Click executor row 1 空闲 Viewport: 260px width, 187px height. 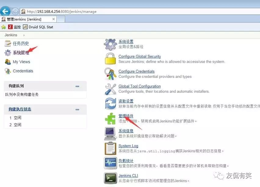45,118
